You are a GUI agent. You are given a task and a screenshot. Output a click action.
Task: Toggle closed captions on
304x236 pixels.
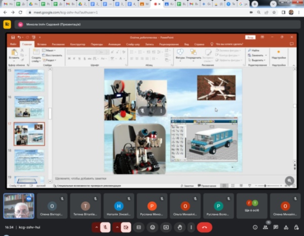[138, 227]
